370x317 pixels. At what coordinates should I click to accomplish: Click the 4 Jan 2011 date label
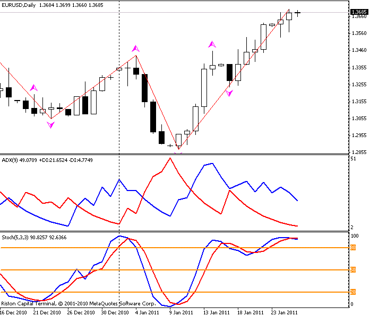[x=147, y=313]
